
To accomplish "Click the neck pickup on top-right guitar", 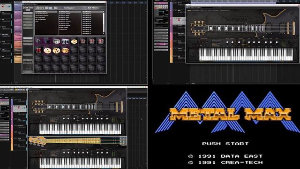I will click(269, 28).
